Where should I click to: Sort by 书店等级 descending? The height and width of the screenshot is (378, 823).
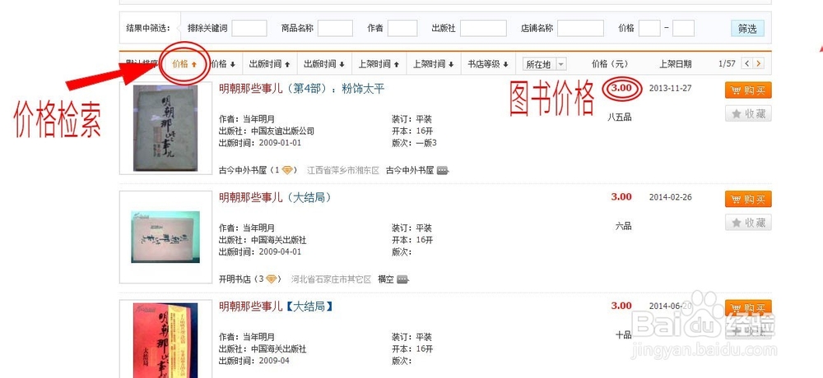488,64
